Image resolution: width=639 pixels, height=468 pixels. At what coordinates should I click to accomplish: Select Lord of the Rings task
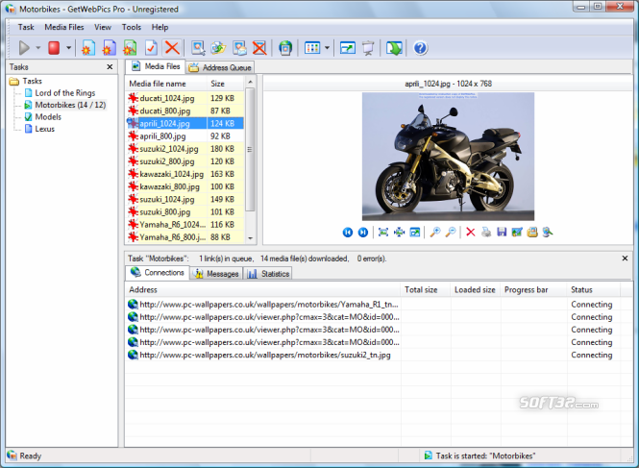(64, 93)
